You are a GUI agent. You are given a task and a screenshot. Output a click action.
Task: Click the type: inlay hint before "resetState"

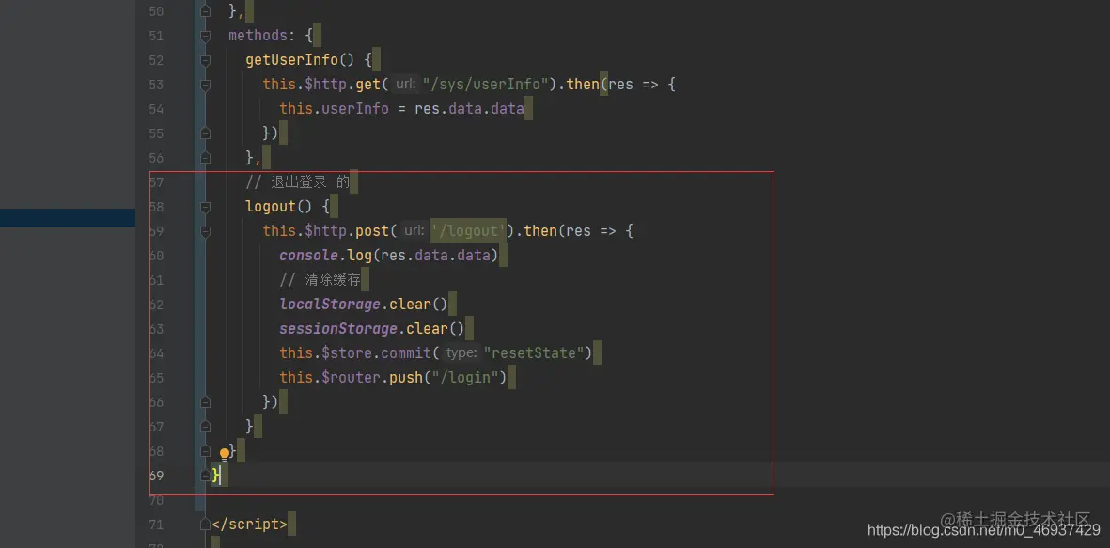[x=461, y=352]
